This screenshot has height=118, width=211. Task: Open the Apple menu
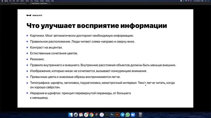click(x=2, y=1)
